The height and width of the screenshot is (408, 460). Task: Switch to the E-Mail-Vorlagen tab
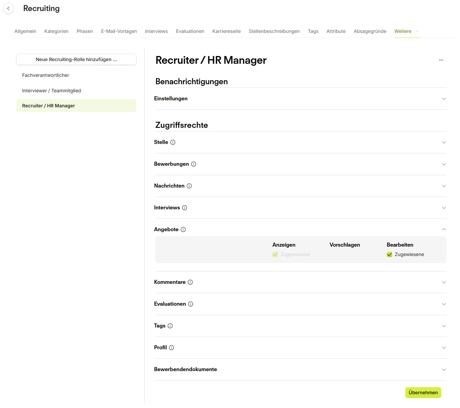(x=119, y=31)
